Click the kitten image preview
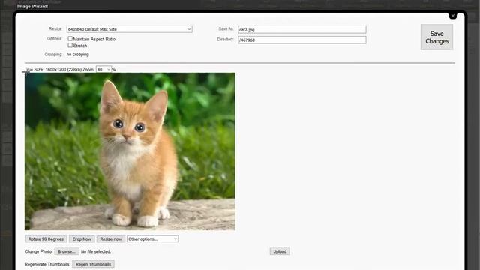 point(130,151)
